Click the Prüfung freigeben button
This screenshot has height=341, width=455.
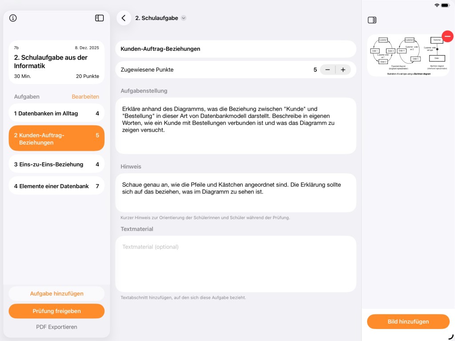coord(56,311)
